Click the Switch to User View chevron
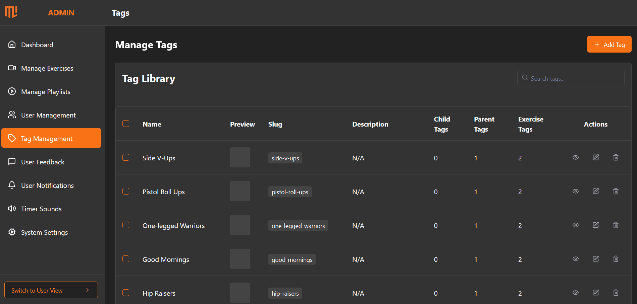Image resolution: width=637 pixels, height=304 pixels. coord(88,290)
